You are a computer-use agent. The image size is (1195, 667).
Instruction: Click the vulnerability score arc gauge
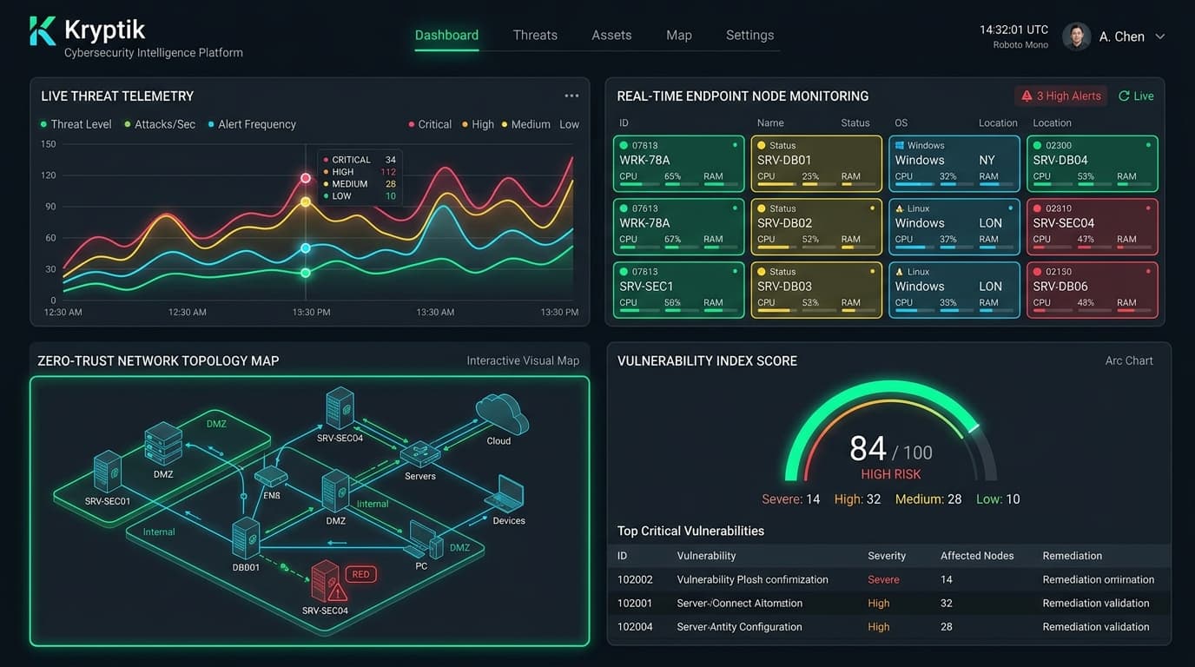[891, 431]
